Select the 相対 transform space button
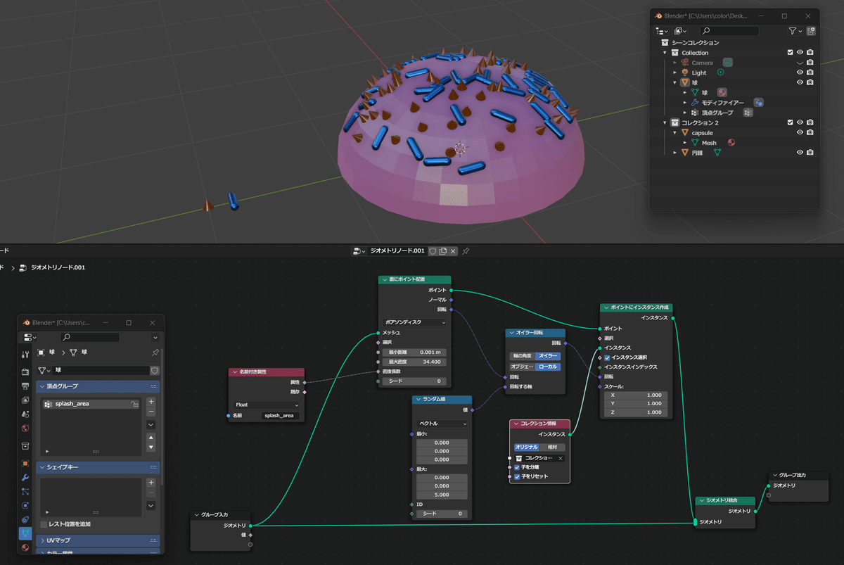 (553, 447)
